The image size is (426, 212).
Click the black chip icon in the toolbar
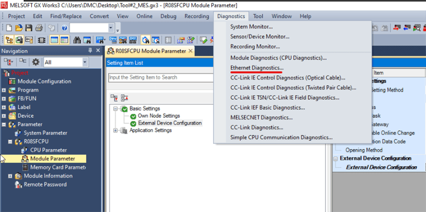[x=42, y=40]
